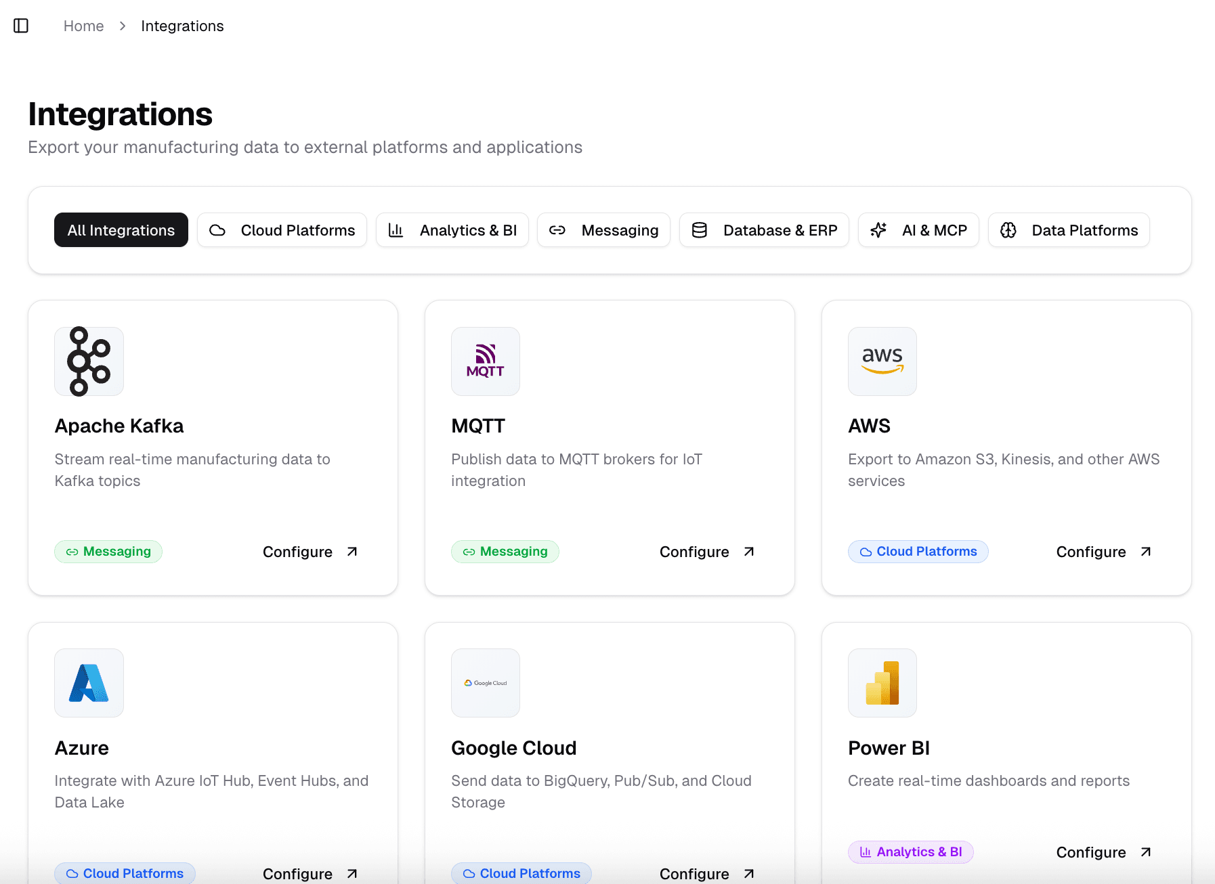Click the AWS logo icon

click(882, 361)
